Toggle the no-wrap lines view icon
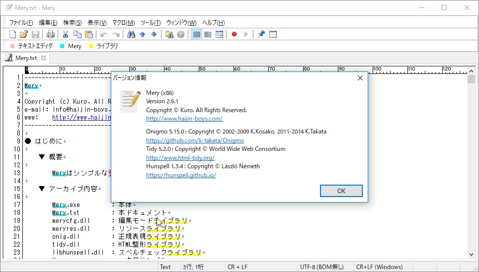Screen dimensions: 479x272 coord(196,34)
